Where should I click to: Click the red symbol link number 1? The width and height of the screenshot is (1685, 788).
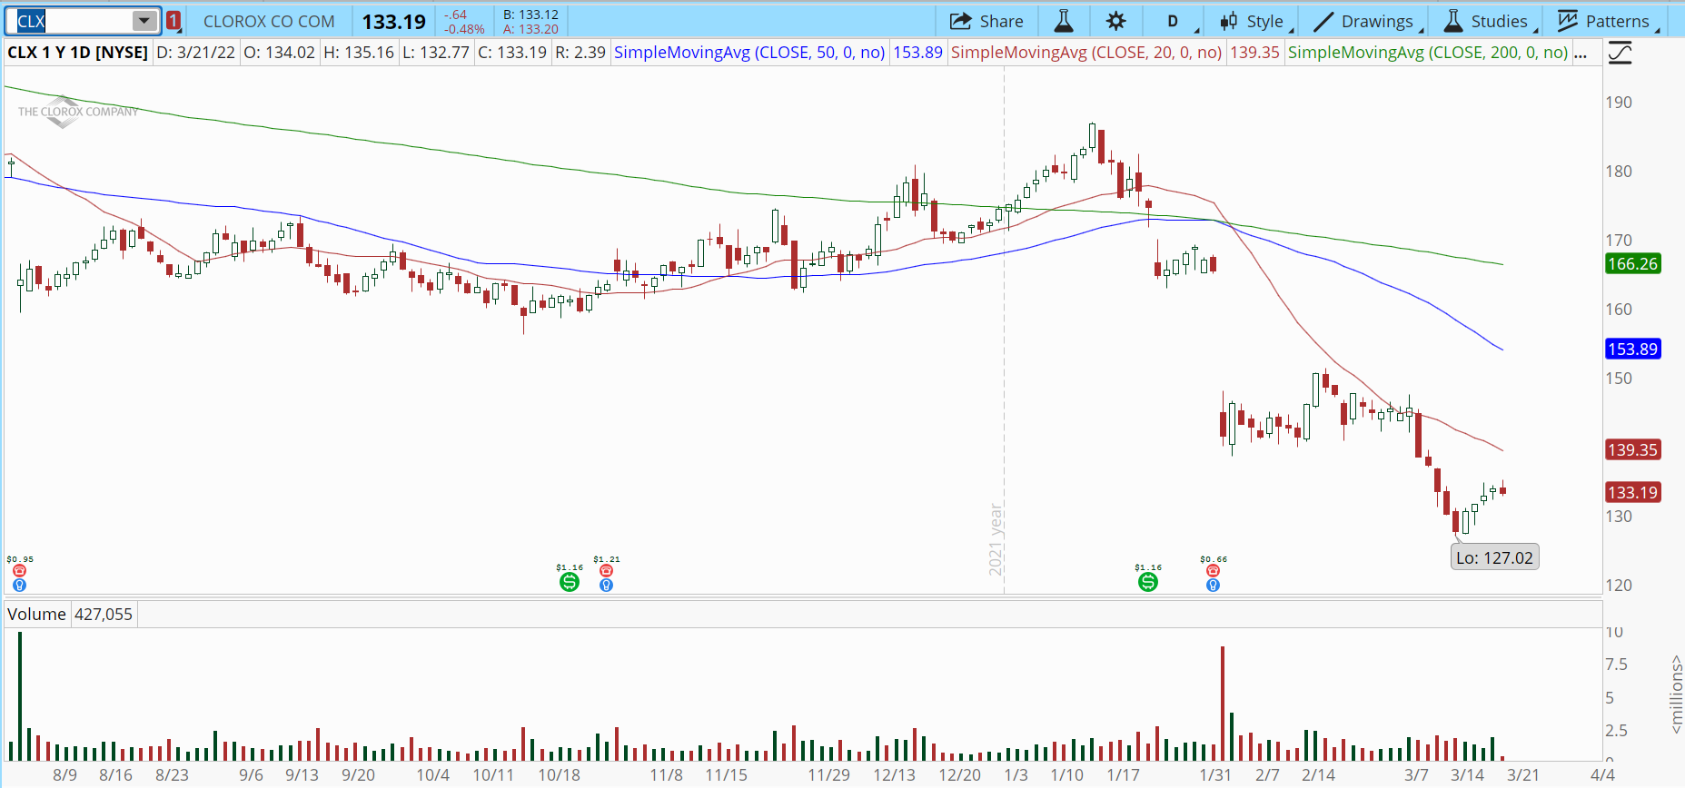coord(173,21)
